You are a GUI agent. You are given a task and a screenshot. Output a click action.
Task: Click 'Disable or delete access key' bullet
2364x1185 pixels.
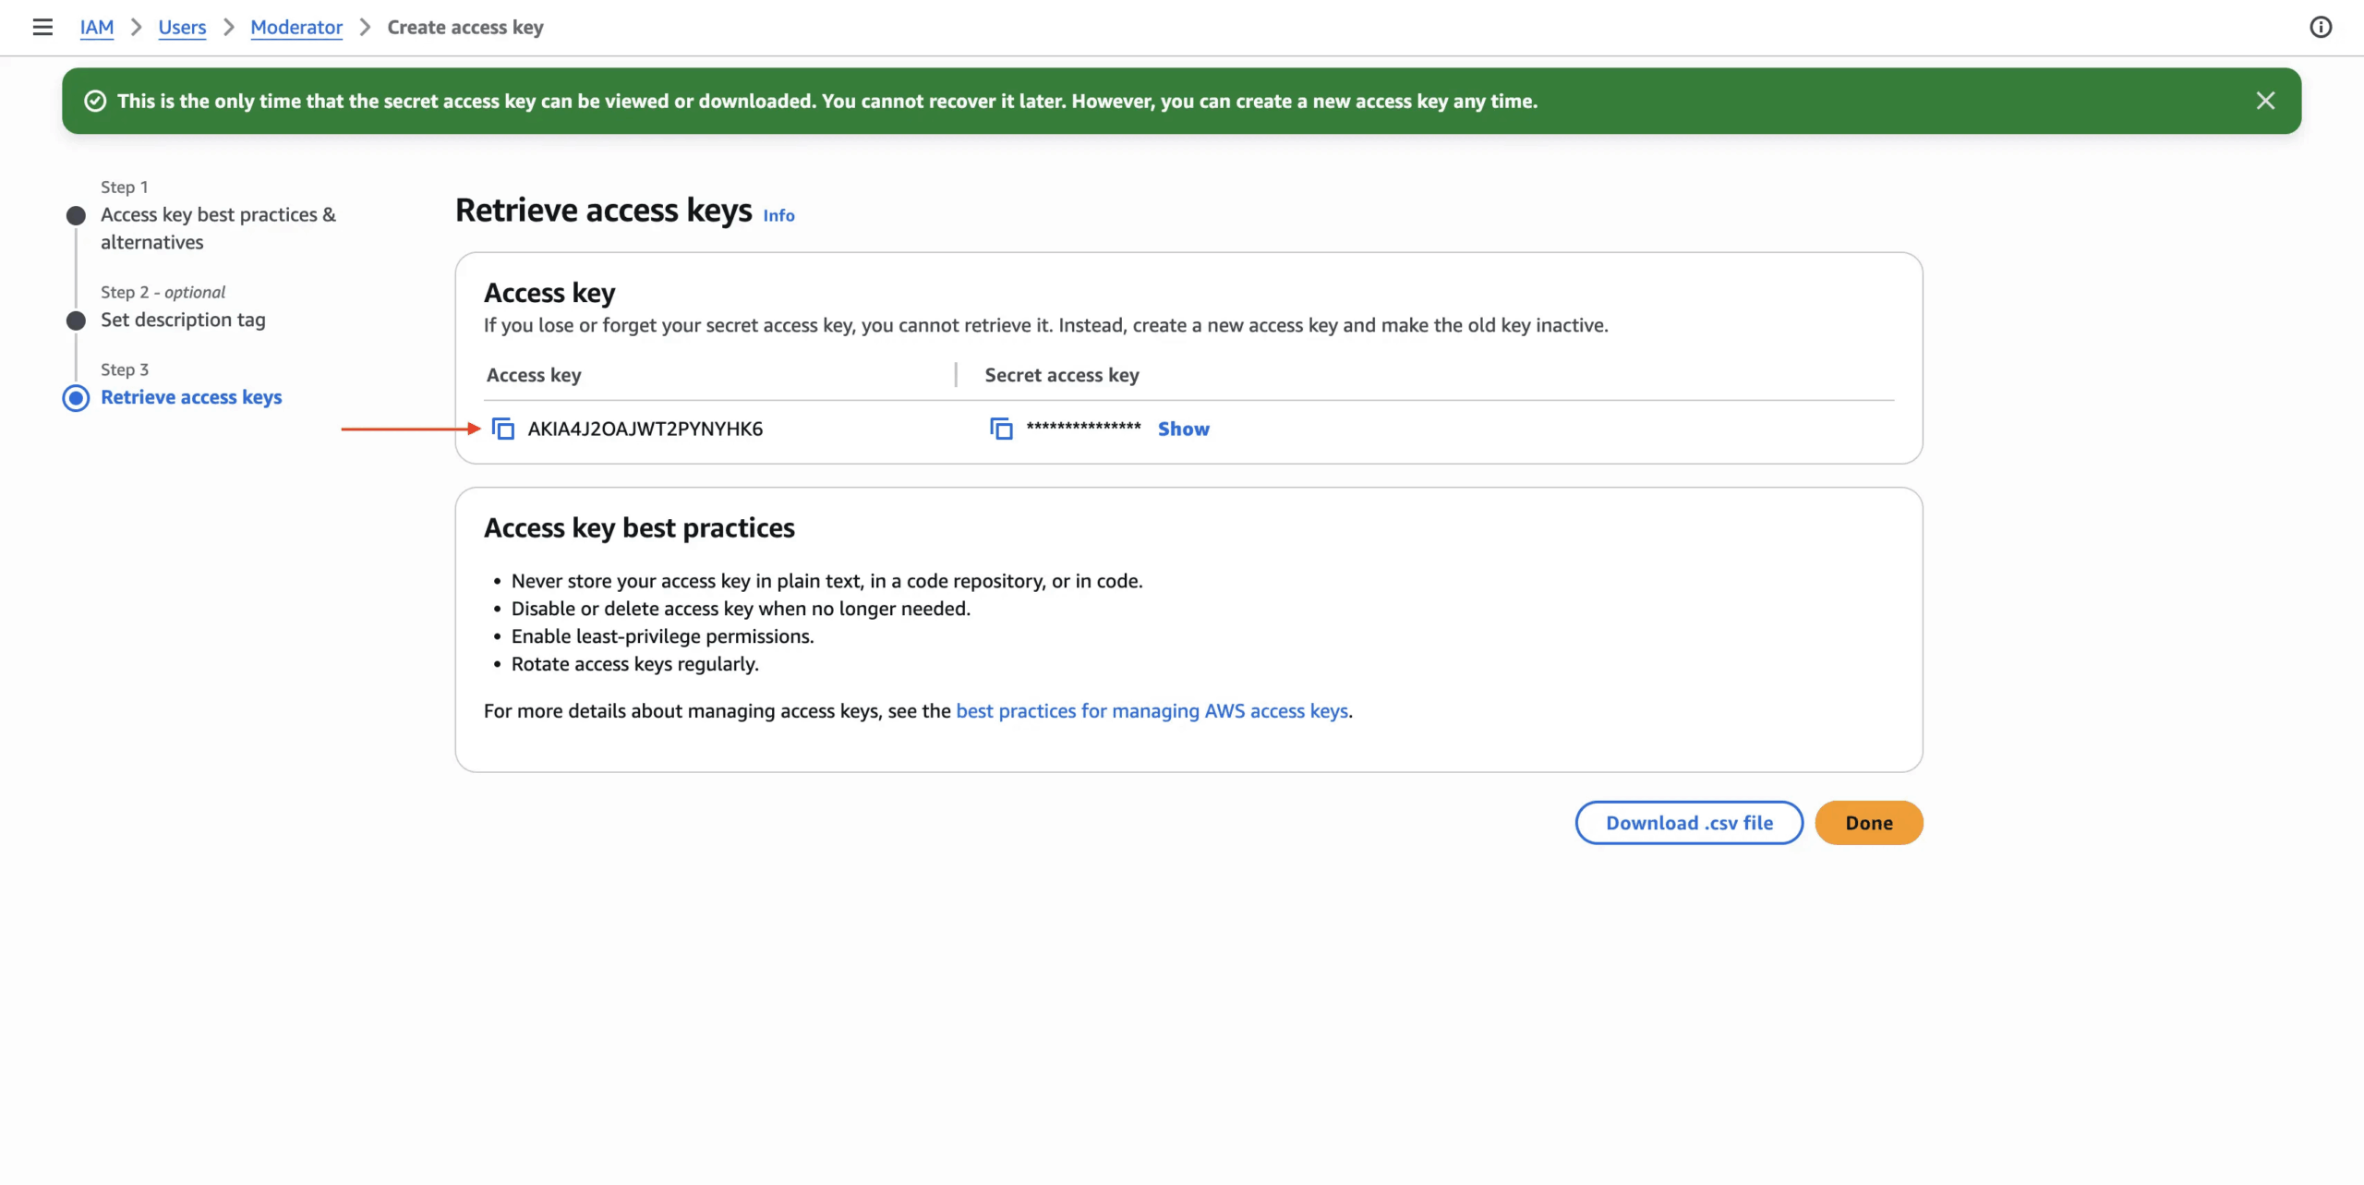click(x=741, y=609)
